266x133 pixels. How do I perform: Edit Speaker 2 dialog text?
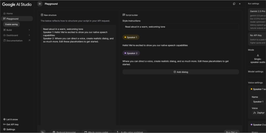[176, 63]
